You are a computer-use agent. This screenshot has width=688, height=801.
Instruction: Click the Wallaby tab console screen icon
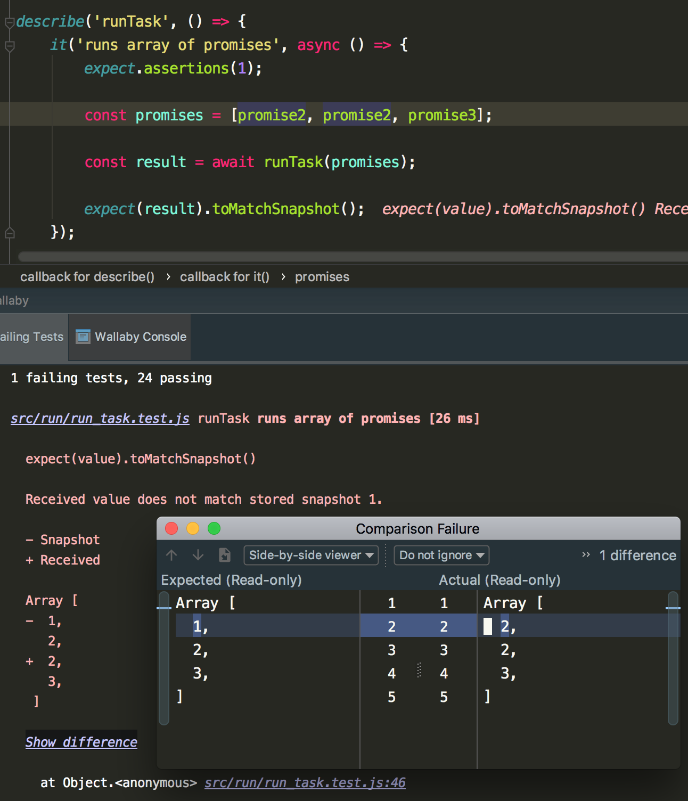pos(83,337)
